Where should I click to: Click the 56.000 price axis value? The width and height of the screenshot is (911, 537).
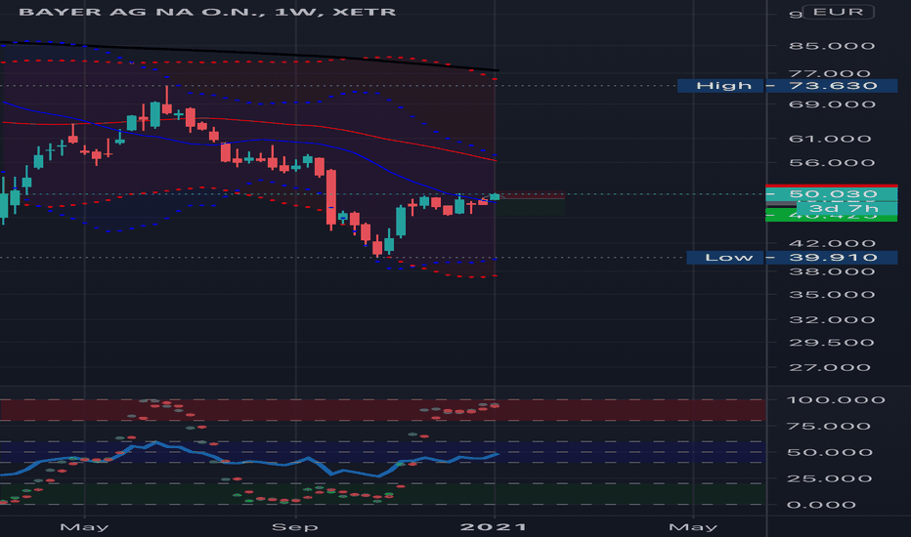pos(832,162)
